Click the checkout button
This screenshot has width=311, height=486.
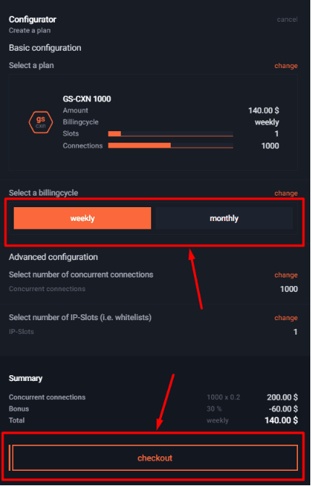[155, 458]
